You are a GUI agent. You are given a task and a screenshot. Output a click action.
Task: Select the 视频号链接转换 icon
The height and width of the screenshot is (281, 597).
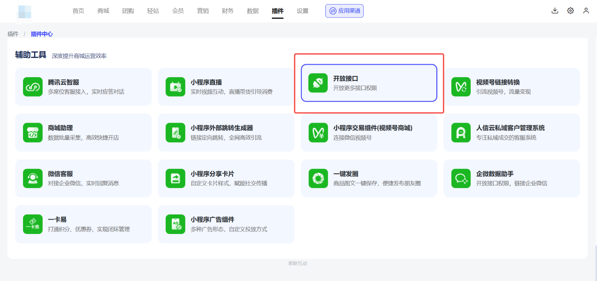pyautogui.click(x=461, y=87)
